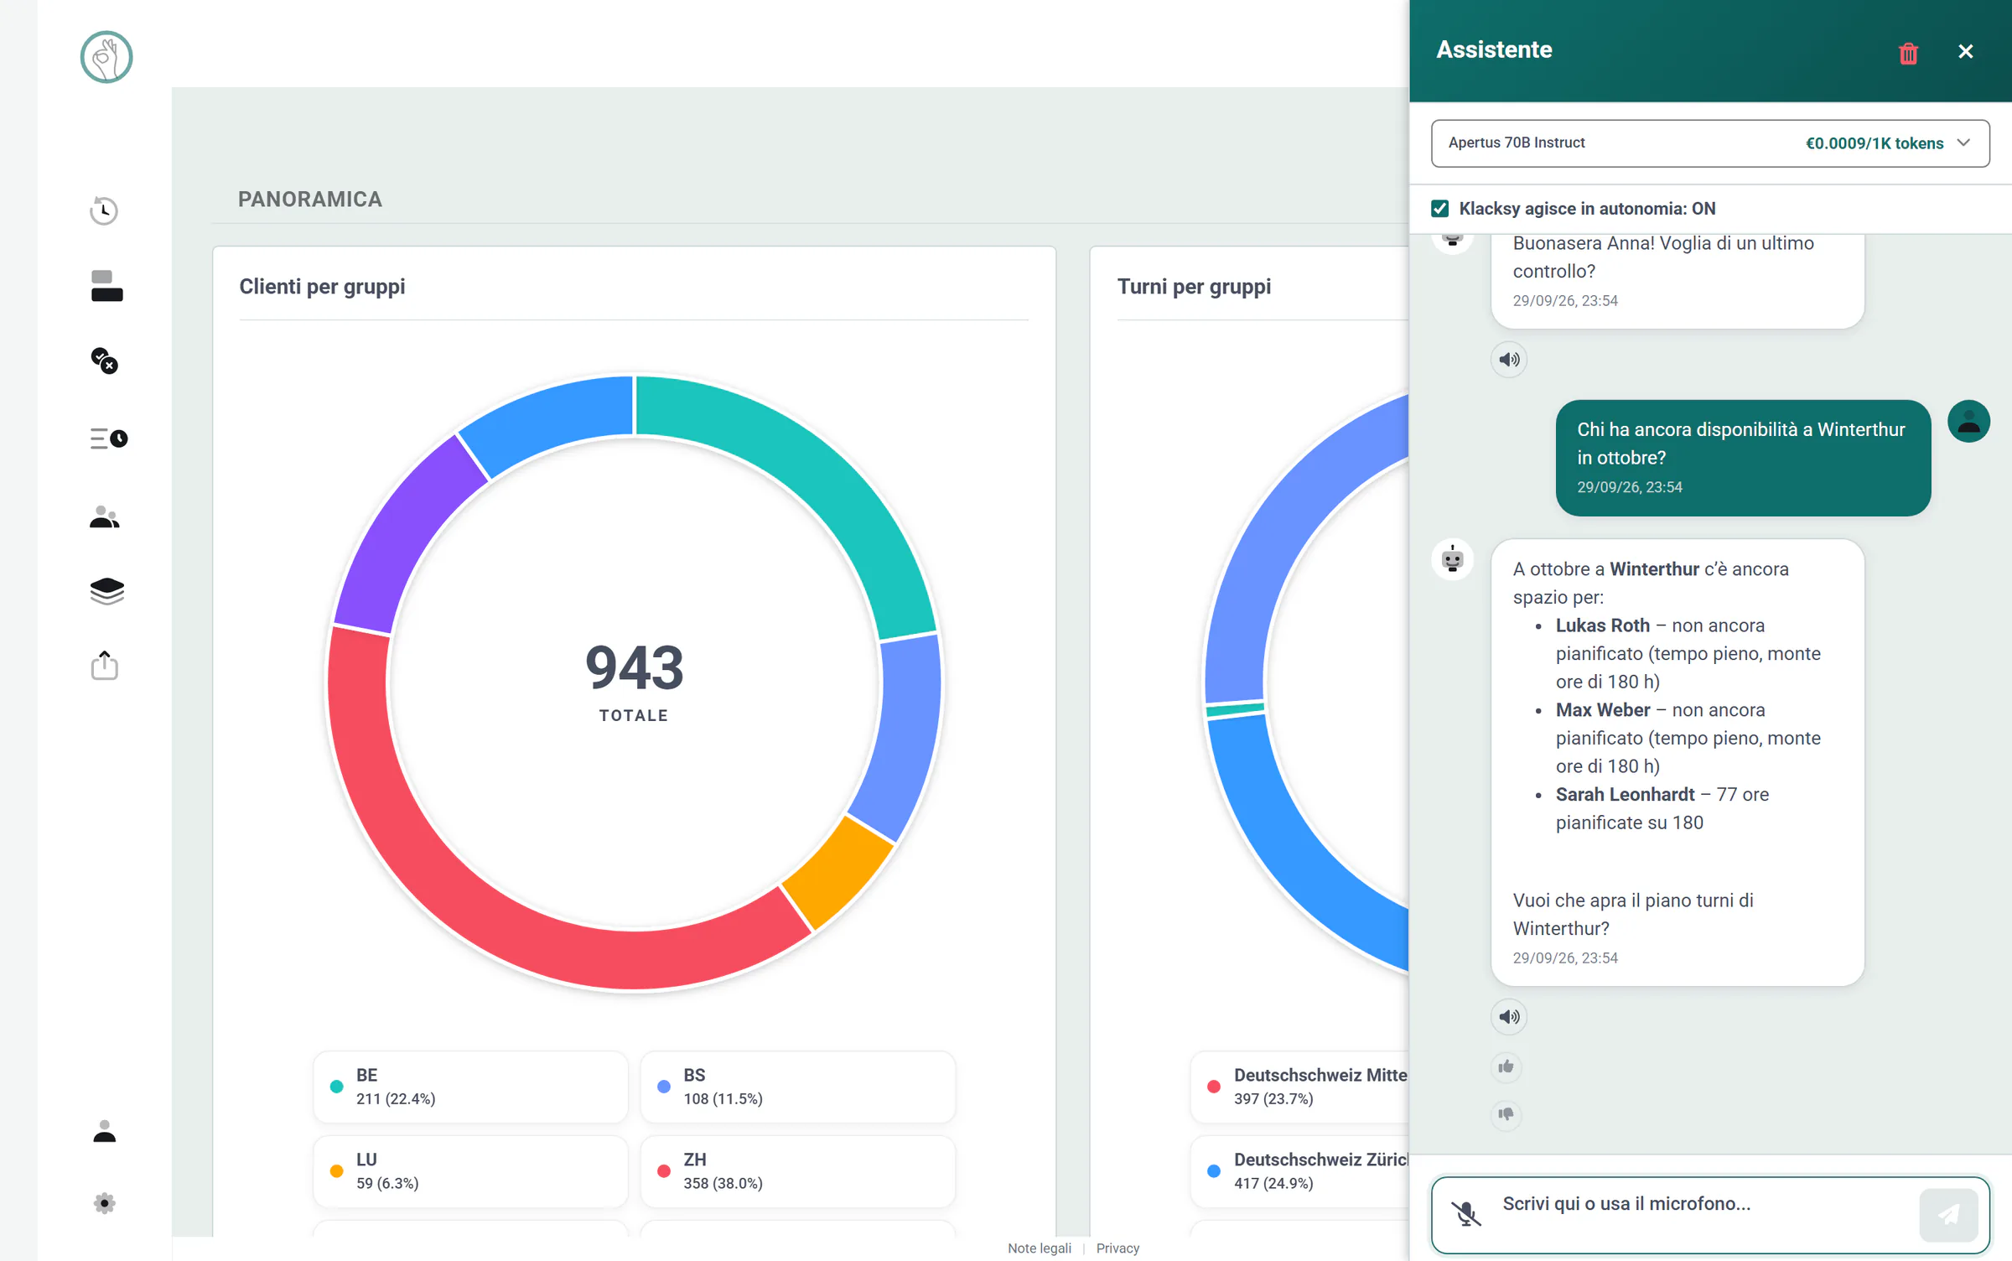Open the people group sidebar icon

click(105, 516)
